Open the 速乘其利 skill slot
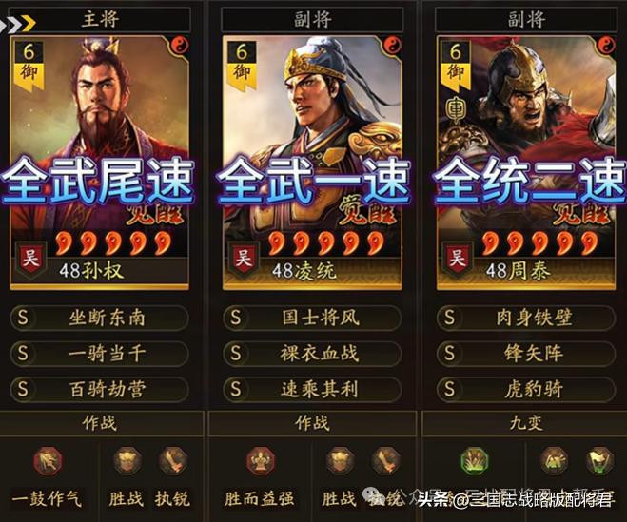The width and height of the screenshot is (627, 522). 312,389
